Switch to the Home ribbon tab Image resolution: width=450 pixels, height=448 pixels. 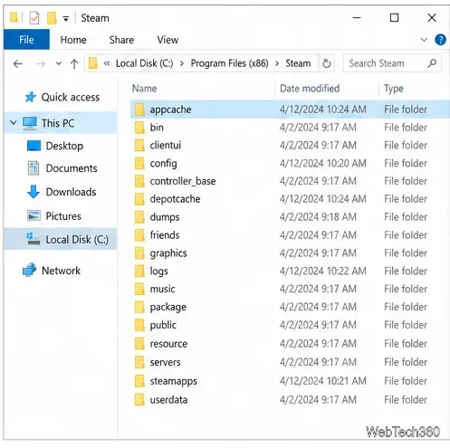click(x=73, y=40)
